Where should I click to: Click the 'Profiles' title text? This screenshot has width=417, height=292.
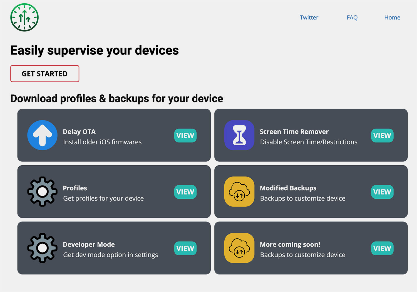pyautogui.click(x=75, y=188)
